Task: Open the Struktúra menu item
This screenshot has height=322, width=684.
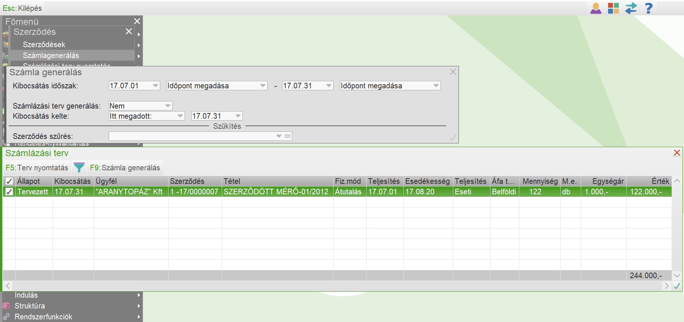Action: tap(30, 306)
